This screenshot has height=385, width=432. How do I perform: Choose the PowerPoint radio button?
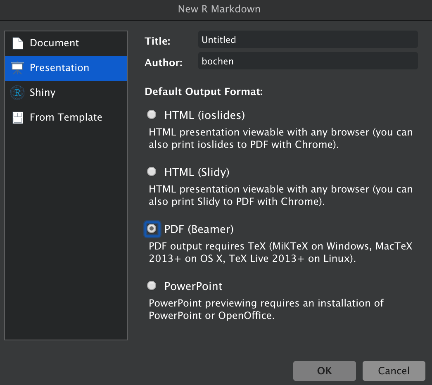[x=152, y=285]
